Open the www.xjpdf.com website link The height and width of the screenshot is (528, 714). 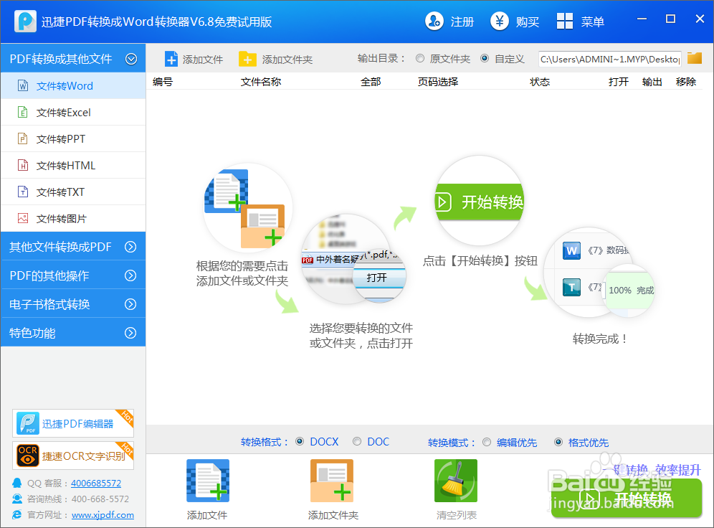(x=103, y=515)
